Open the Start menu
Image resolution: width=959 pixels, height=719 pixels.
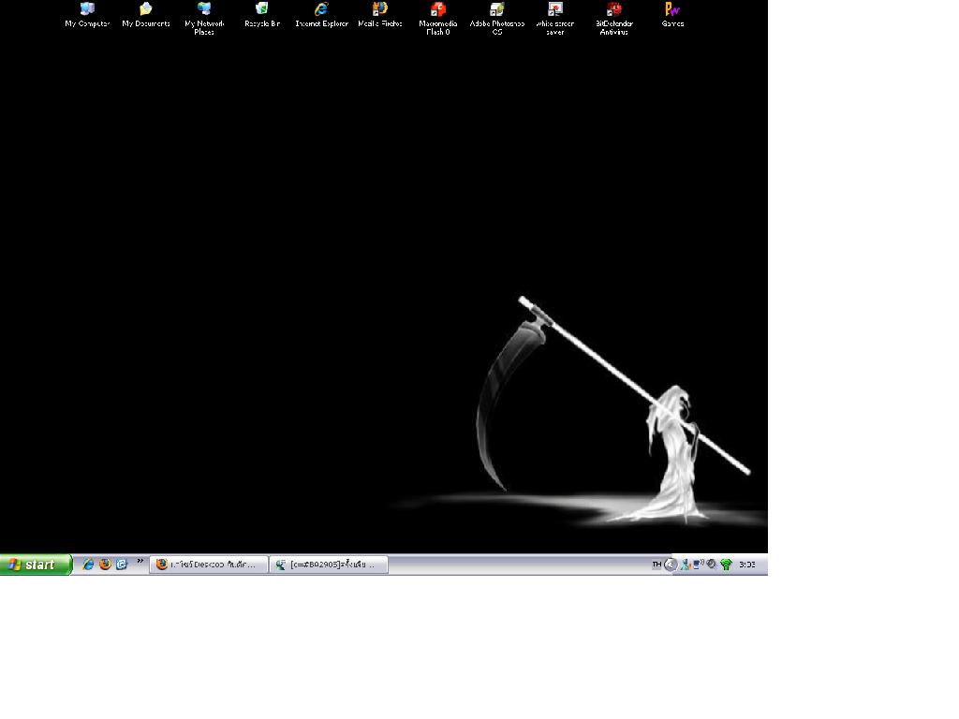click(x=36, y=565)
